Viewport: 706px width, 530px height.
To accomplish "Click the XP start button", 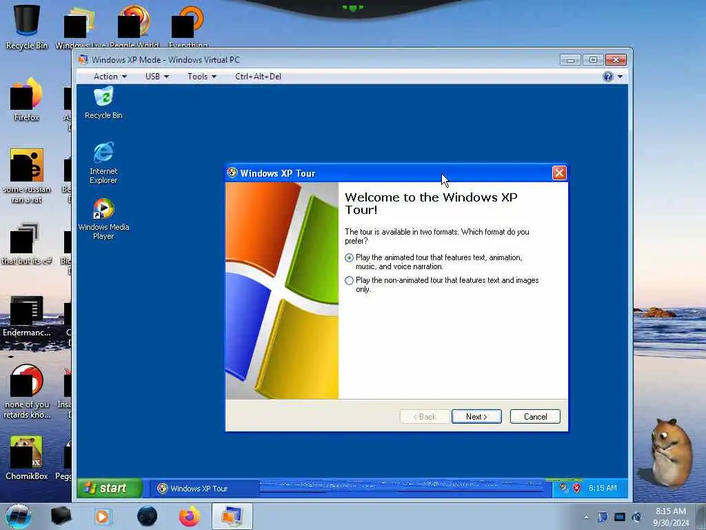I will pos(110,488).
